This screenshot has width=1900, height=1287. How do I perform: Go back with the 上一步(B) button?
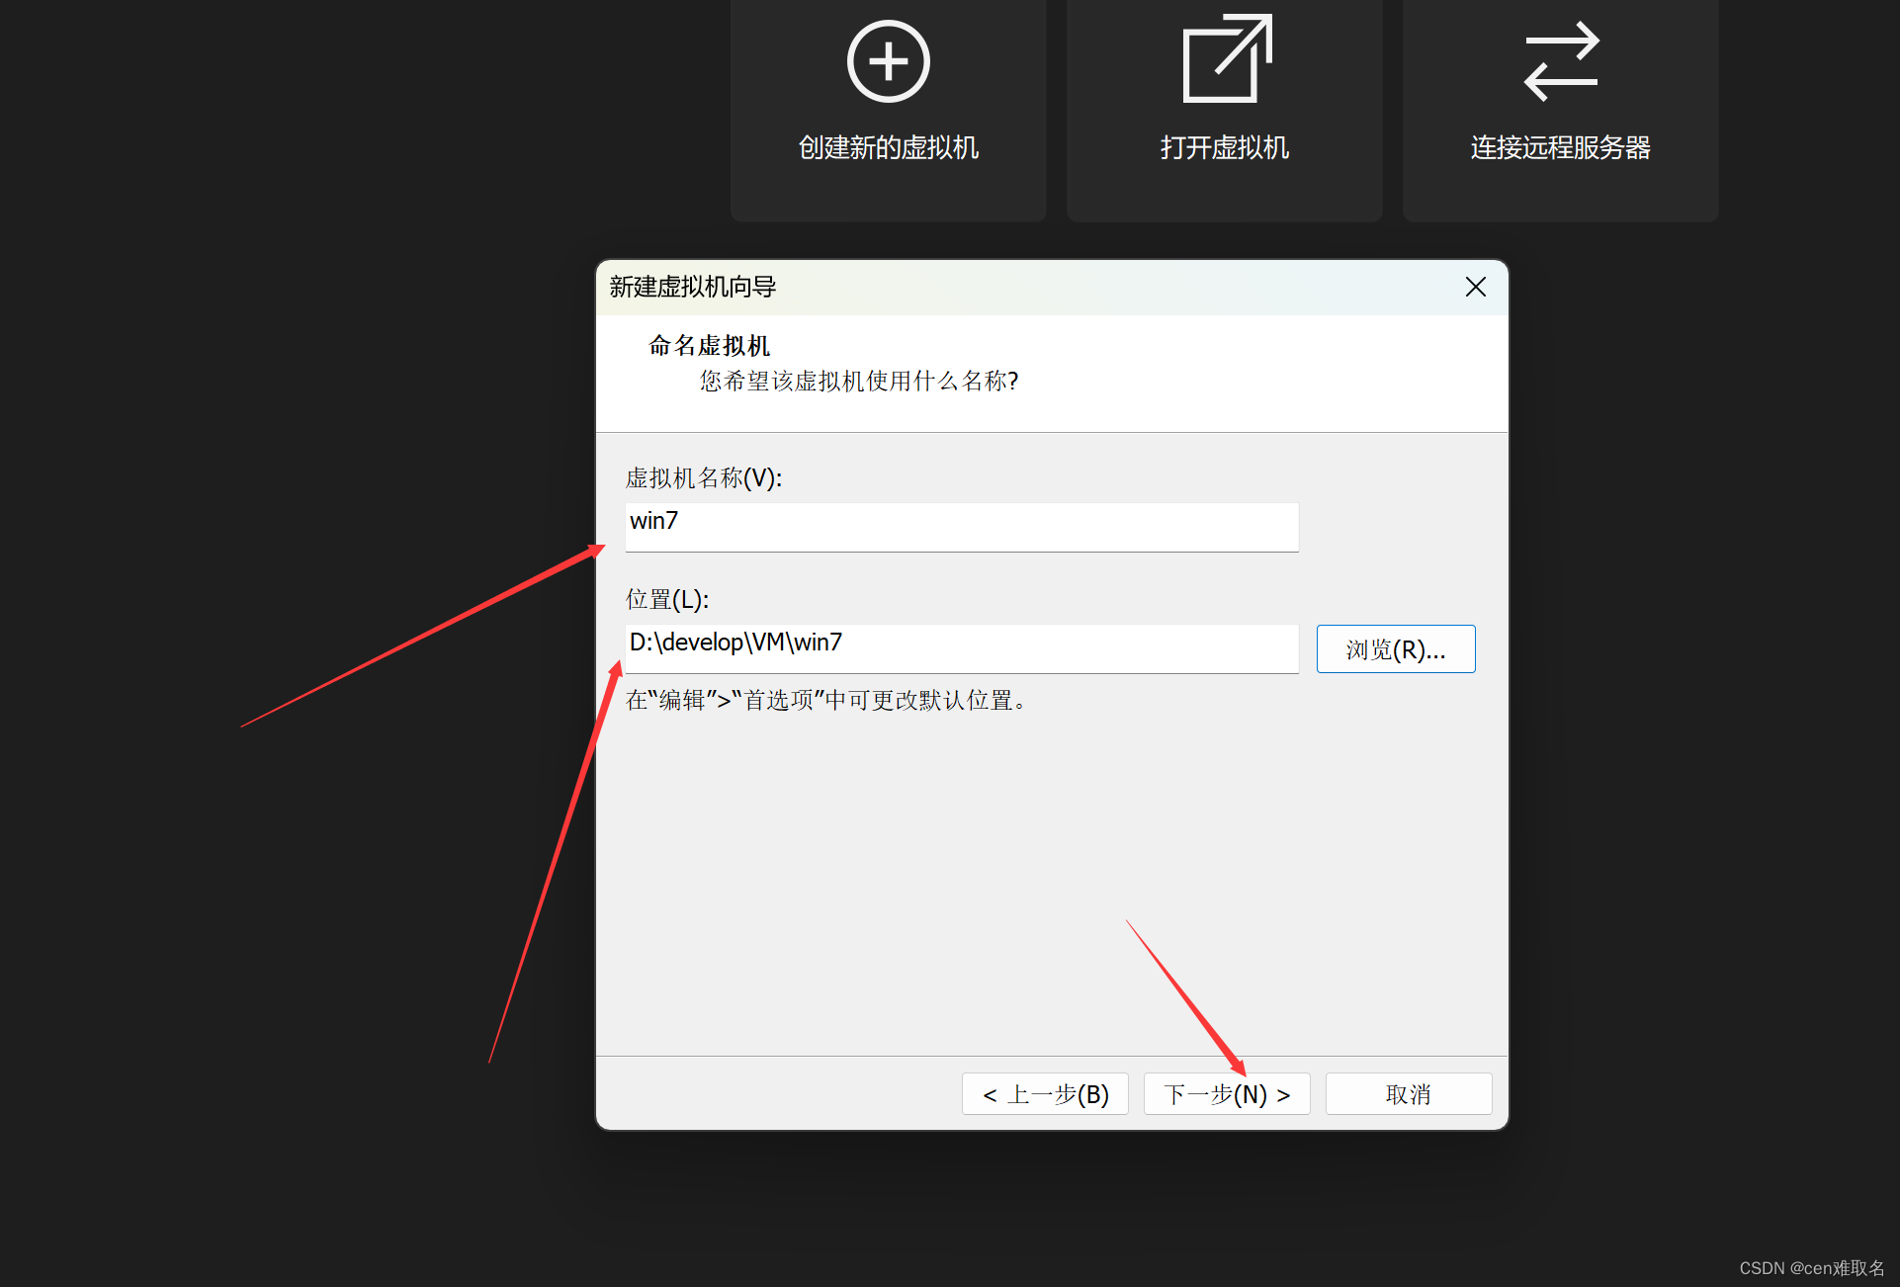click(1045, 1094)
